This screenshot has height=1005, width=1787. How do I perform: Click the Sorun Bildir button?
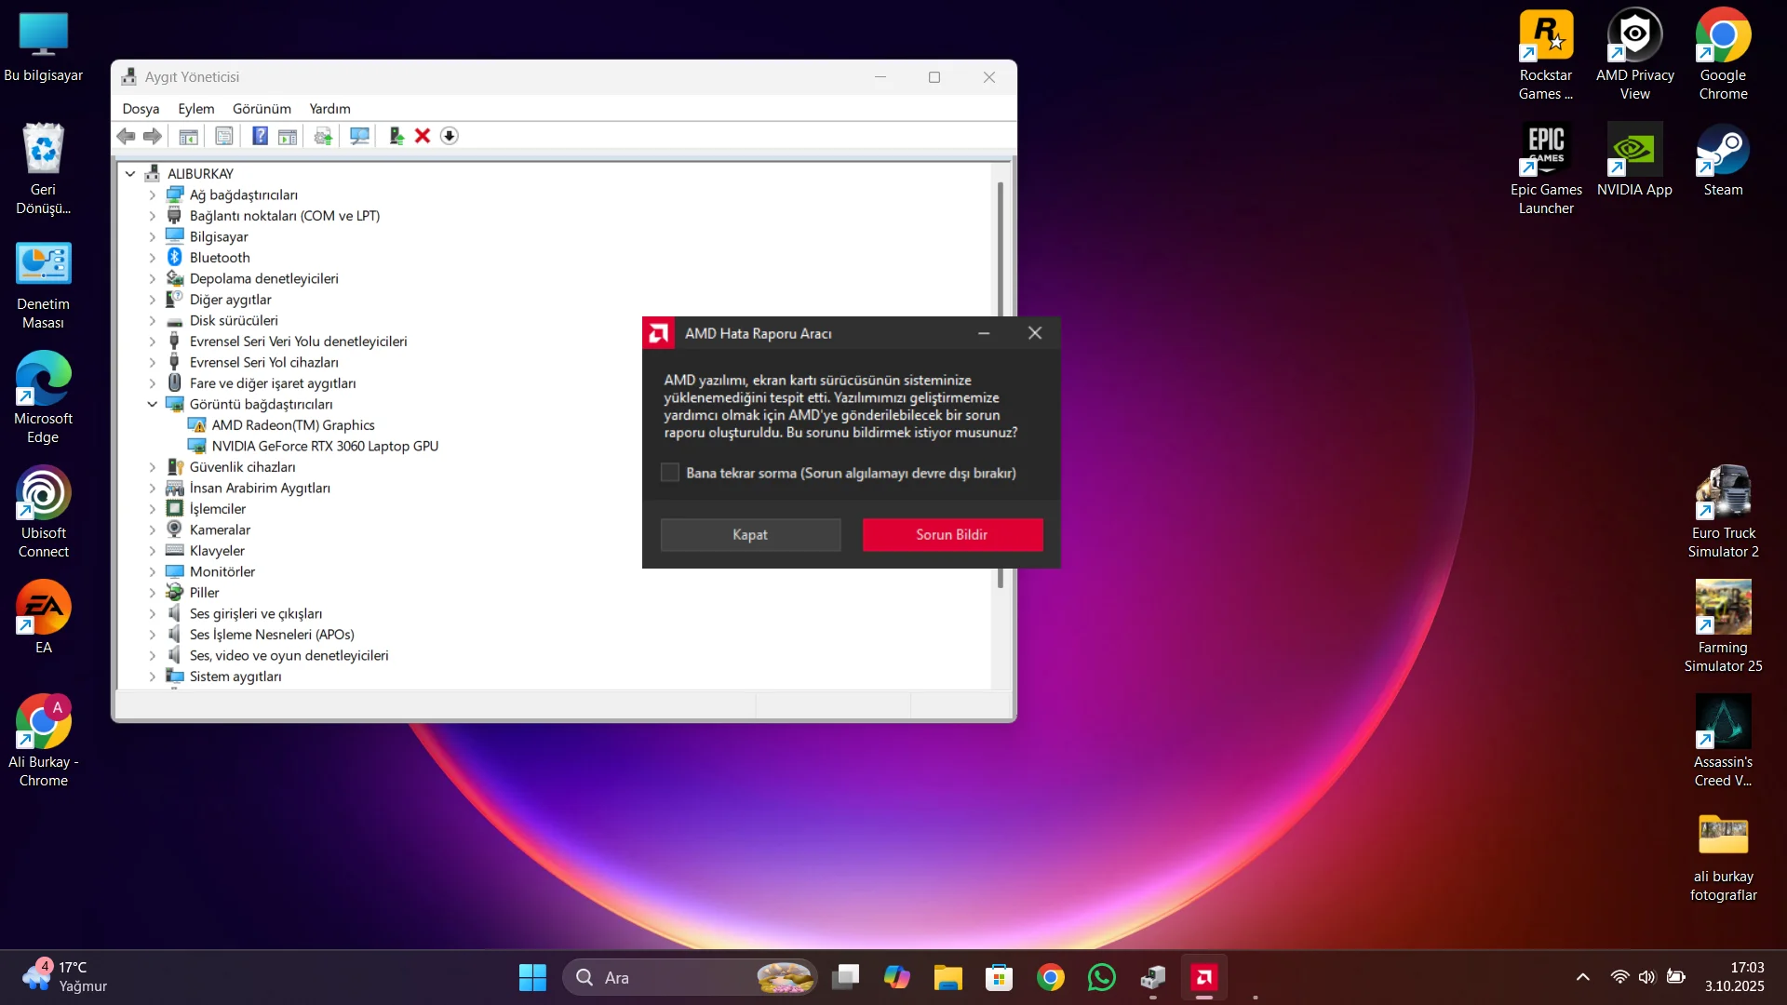pyautogui.click(x=952, y=535)
